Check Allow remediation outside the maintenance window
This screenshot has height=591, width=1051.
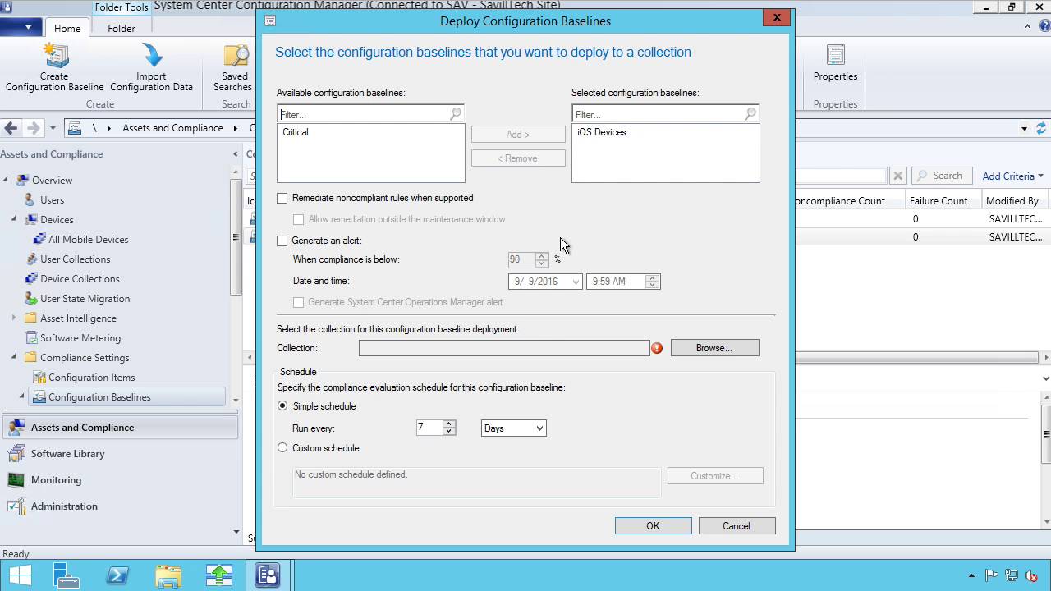pyautogui.click(x=299, y=219)
